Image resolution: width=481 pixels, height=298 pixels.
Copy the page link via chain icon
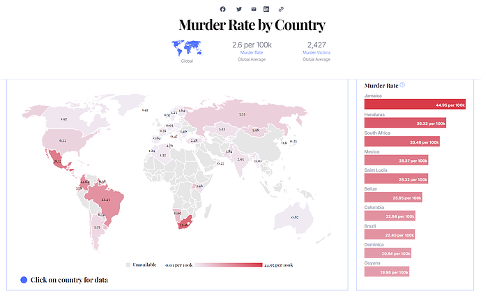pos(281,9)
